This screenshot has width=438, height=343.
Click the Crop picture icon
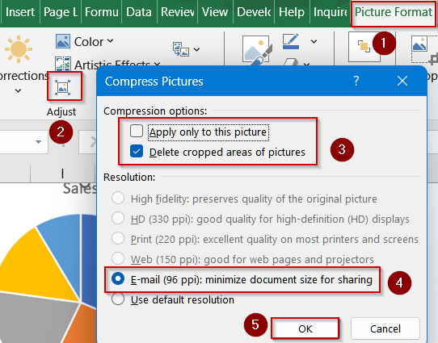coord(424,50)
